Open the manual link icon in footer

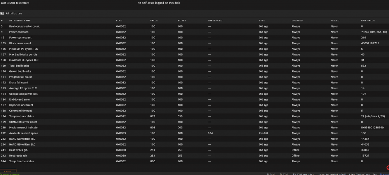pyautogui.click(x=381, y=174)
